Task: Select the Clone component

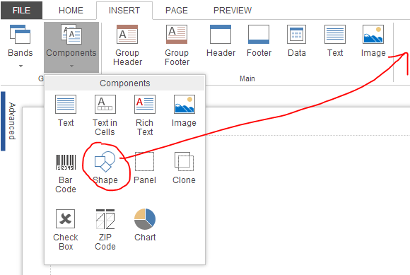Action: 184,168
